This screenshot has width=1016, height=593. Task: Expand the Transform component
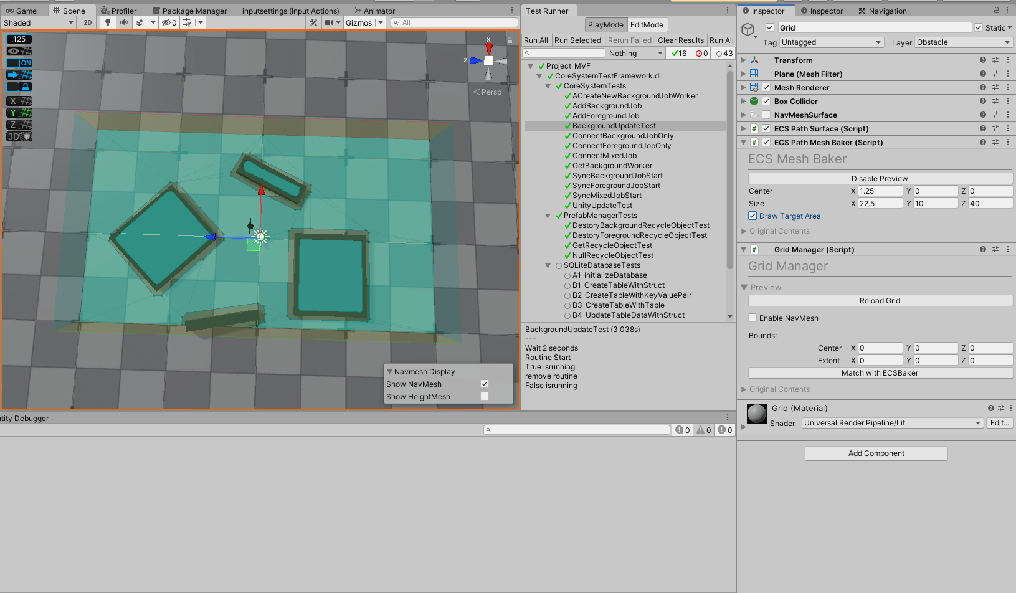pyautogui.click(x=744, y=60)
